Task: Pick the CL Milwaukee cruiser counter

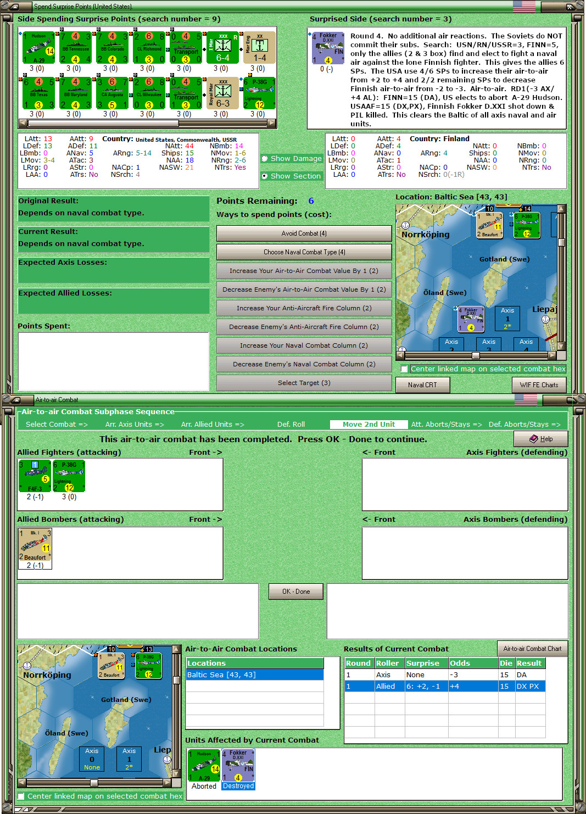Action: 149,93
